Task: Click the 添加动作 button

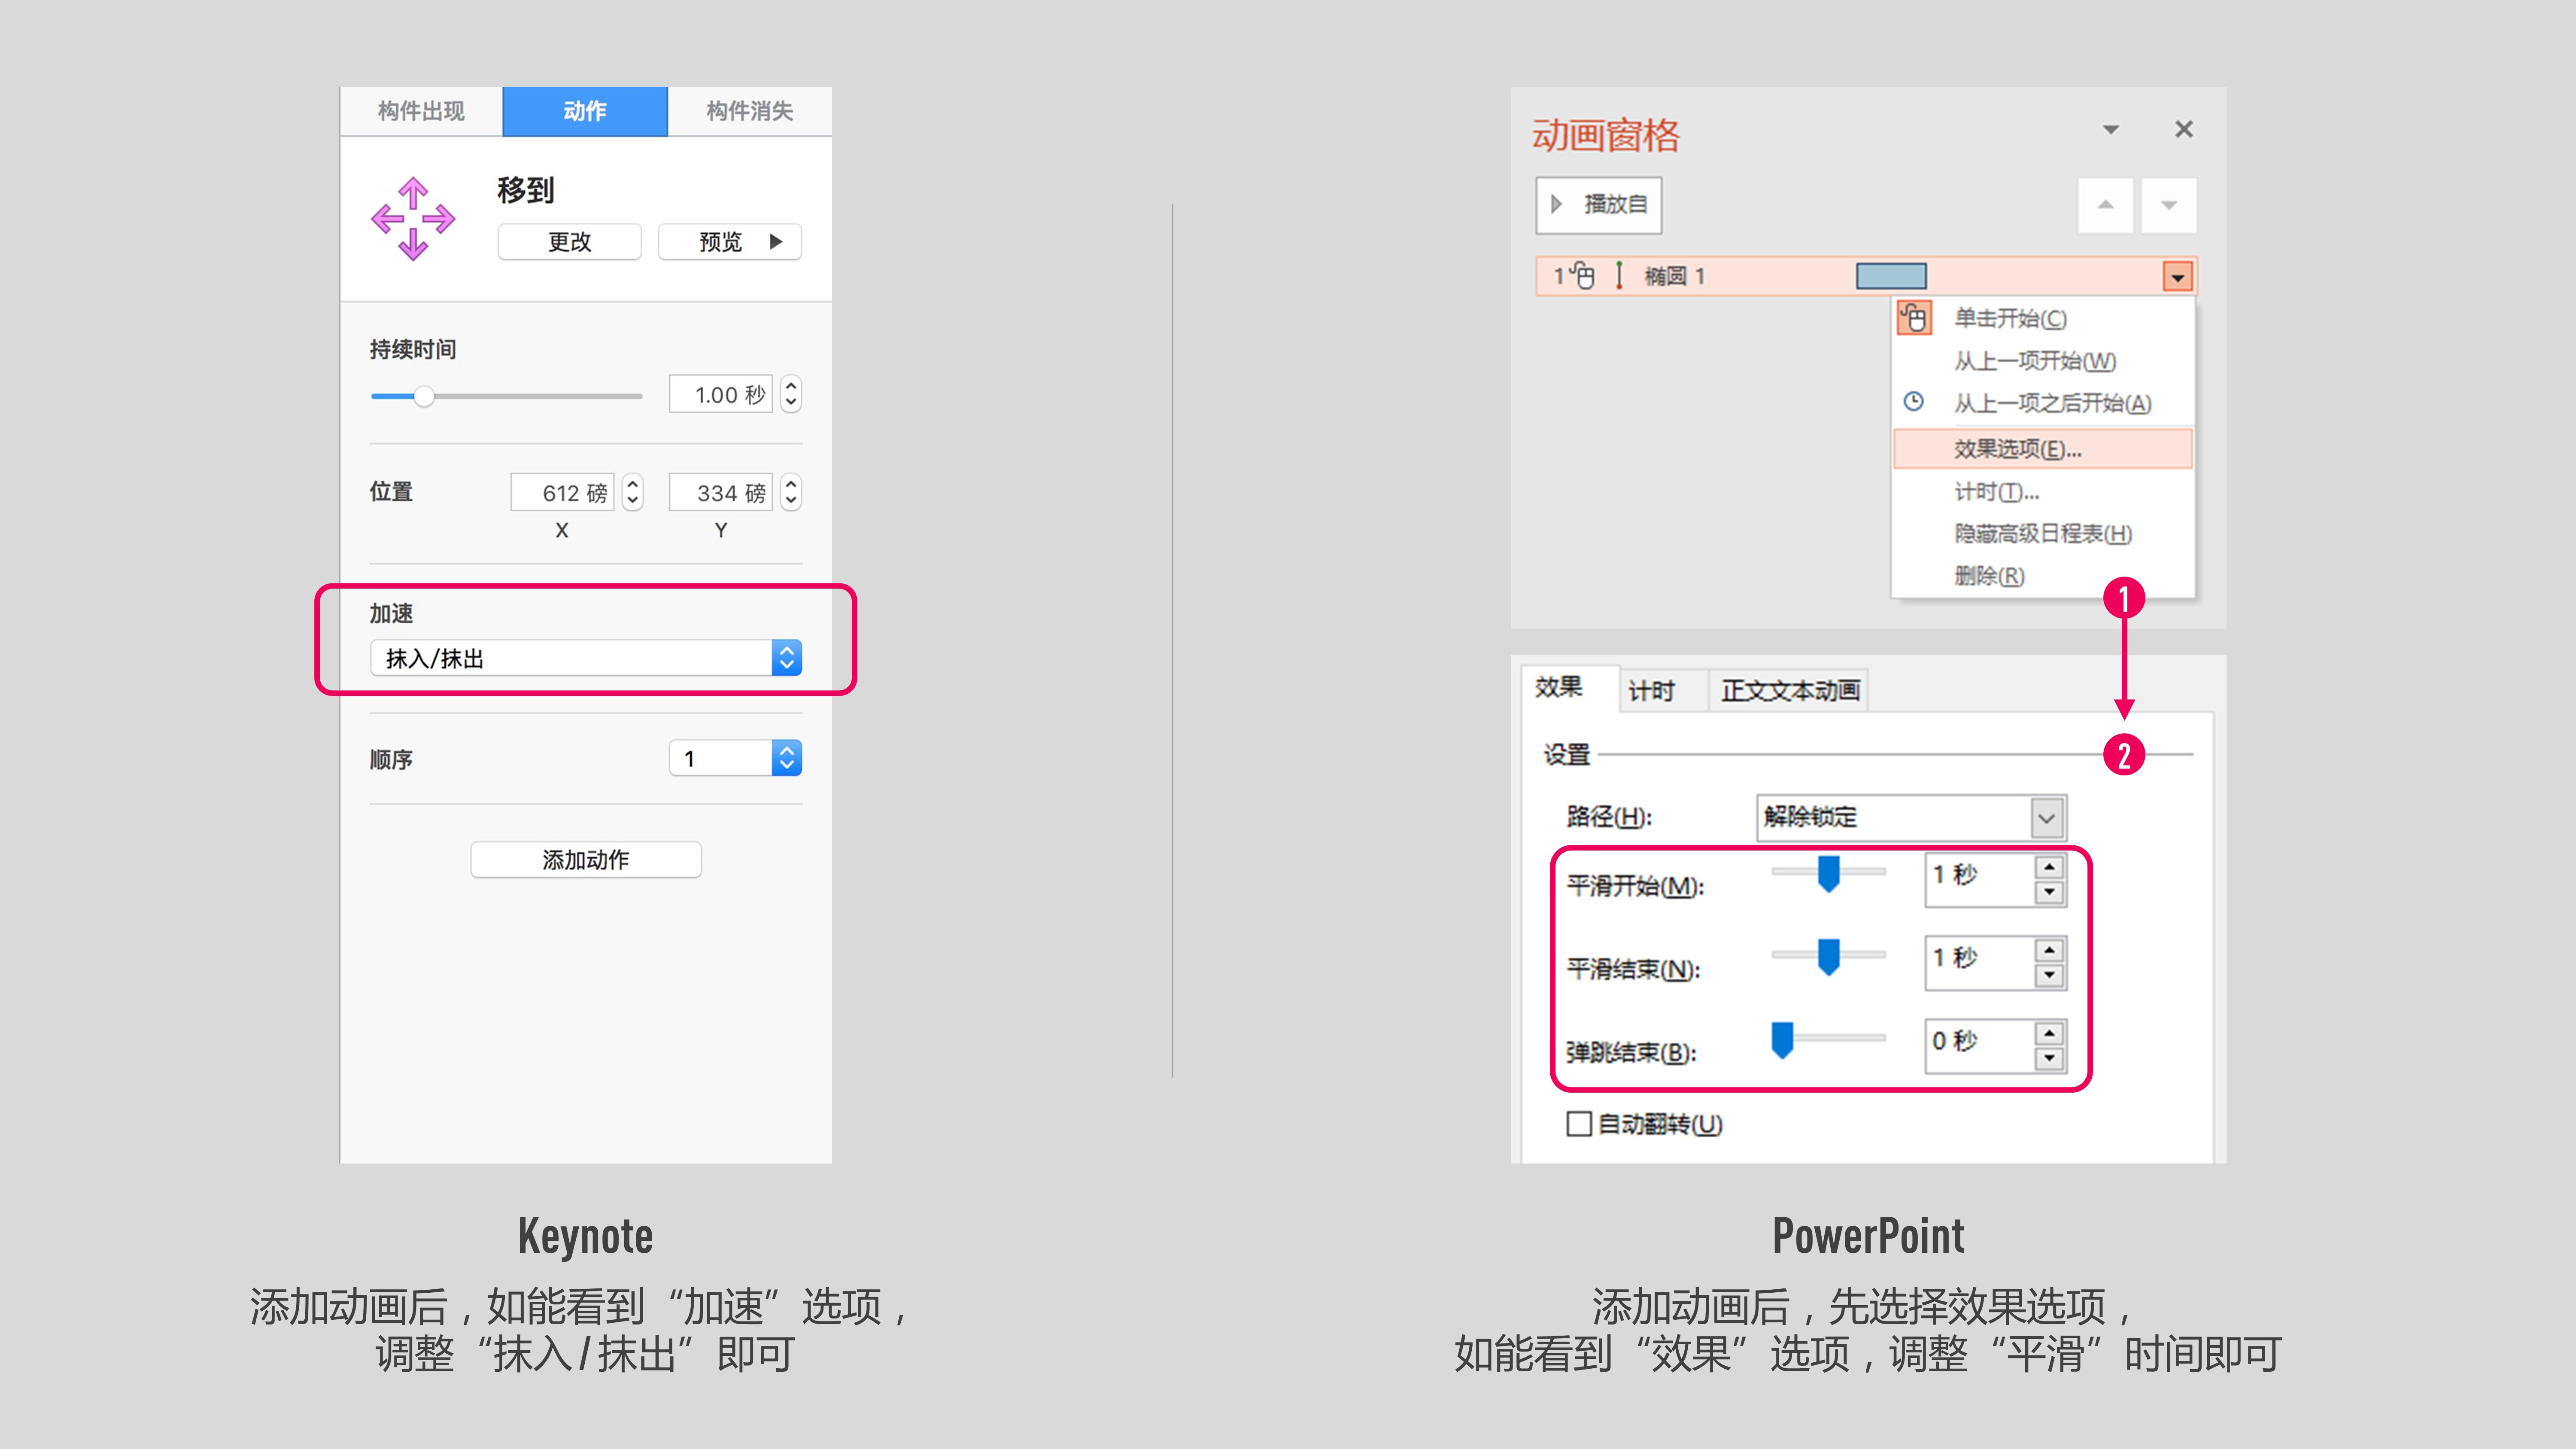Action: [586, 860]
